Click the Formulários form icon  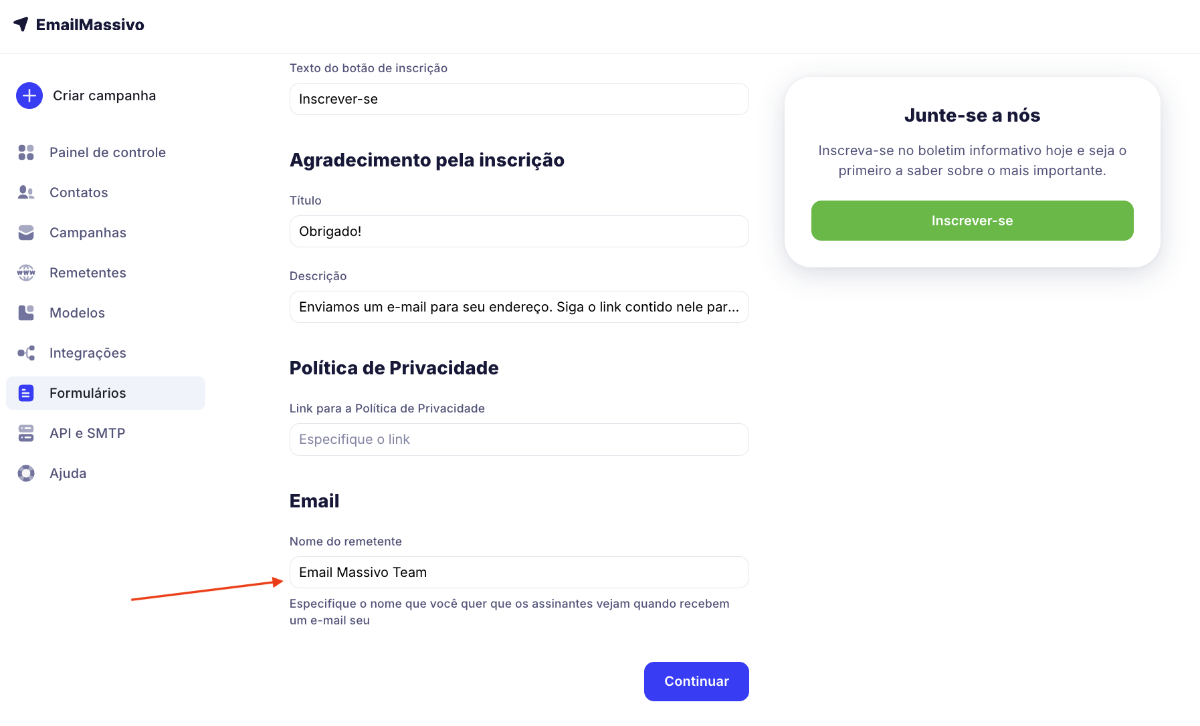tap(26, 393)
